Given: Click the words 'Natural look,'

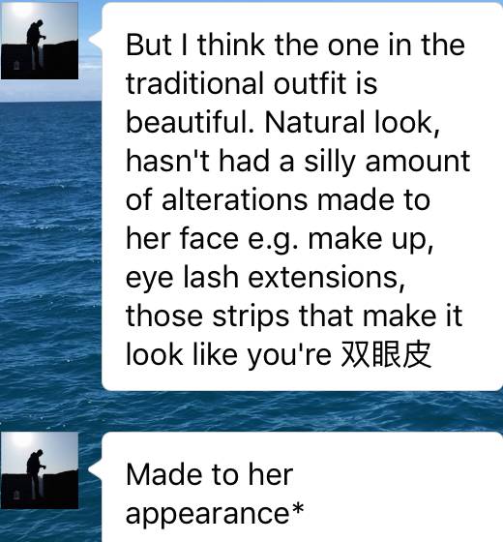Looking at the screenshot, I should click(x=352, y=122).
